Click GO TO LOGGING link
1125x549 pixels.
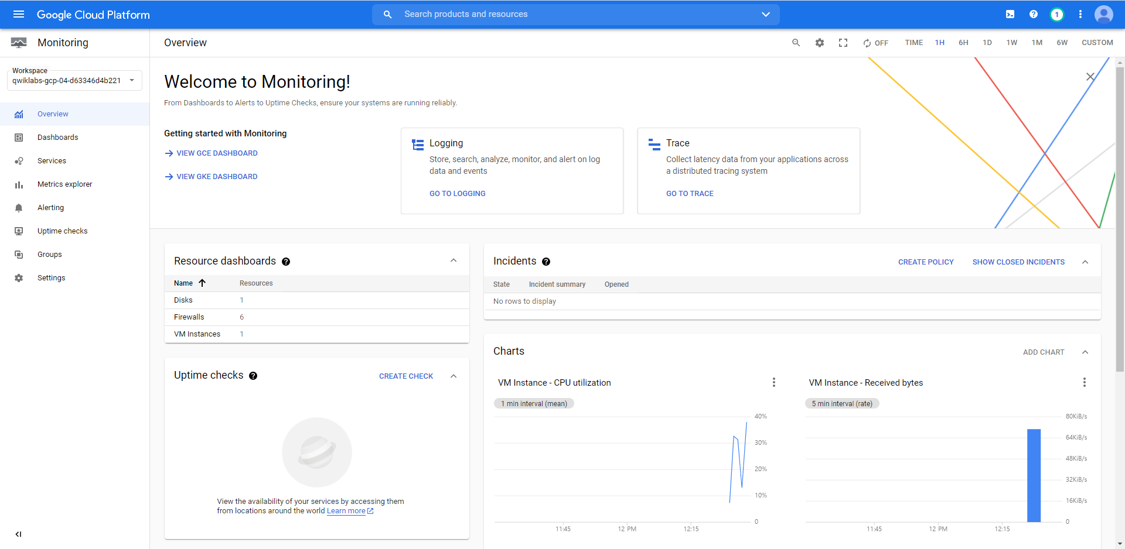click(x=458, y=194)
